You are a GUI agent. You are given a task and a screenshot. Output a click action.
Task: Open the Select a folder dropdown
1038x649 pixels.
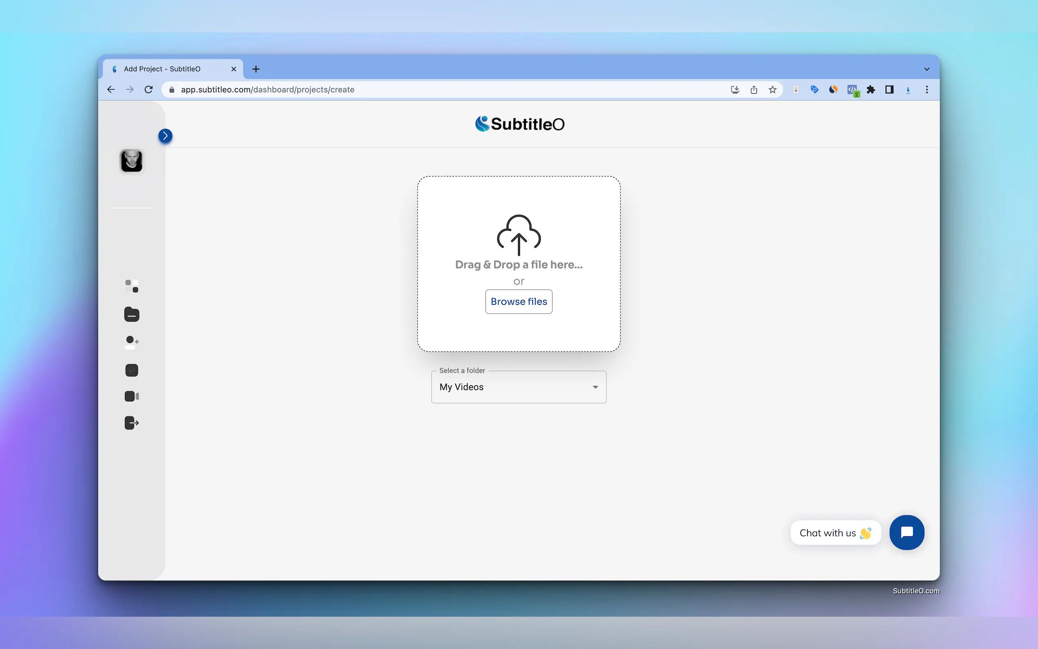tap(518, 387)
